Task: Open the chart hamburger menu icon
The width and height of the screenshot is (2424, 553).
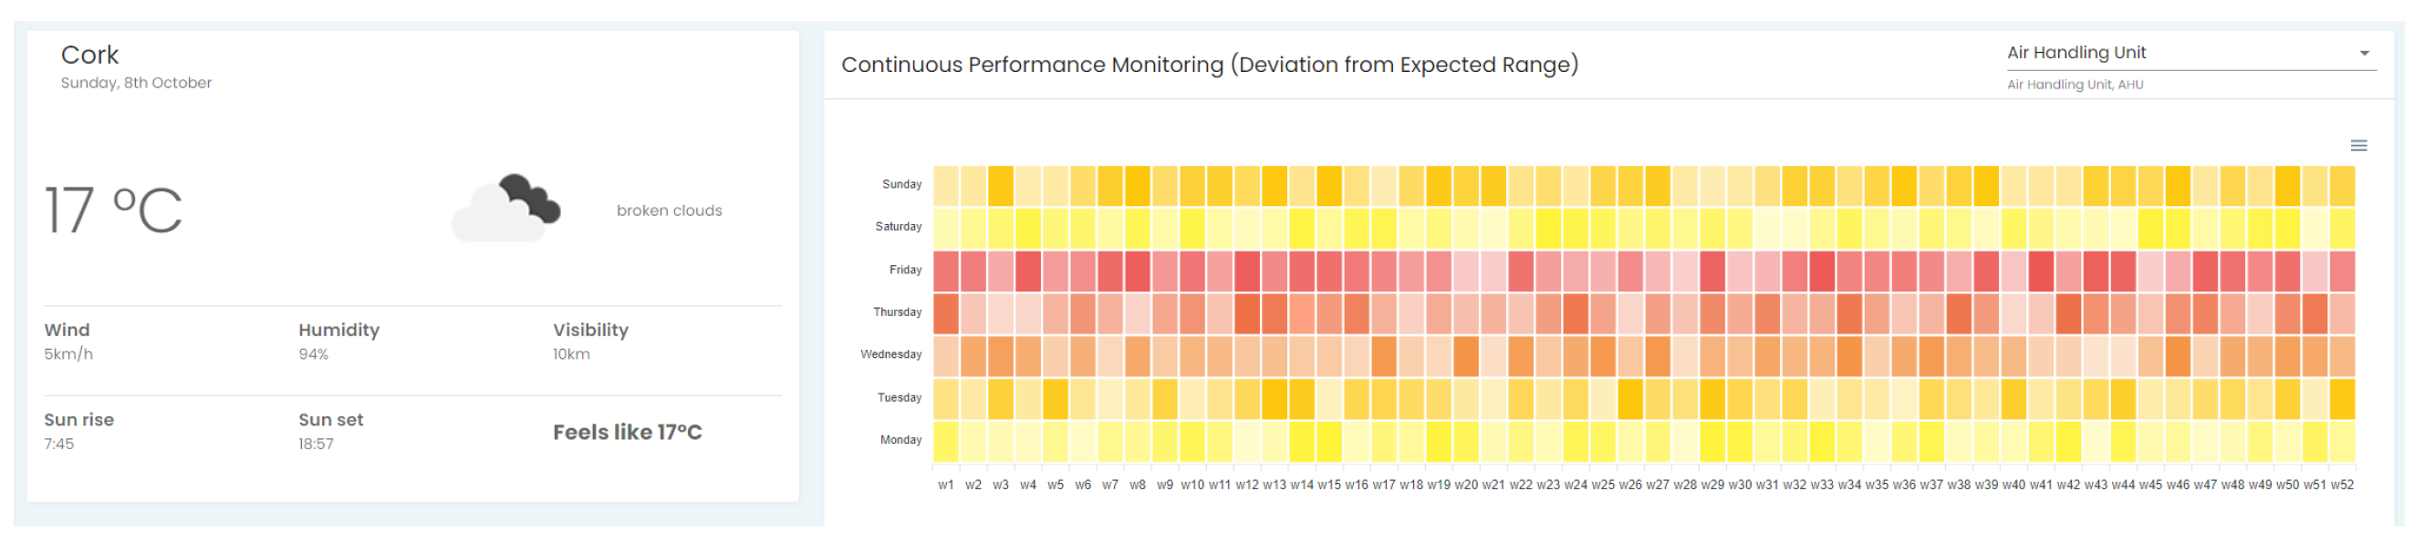Action: (x=2358, y=146)
